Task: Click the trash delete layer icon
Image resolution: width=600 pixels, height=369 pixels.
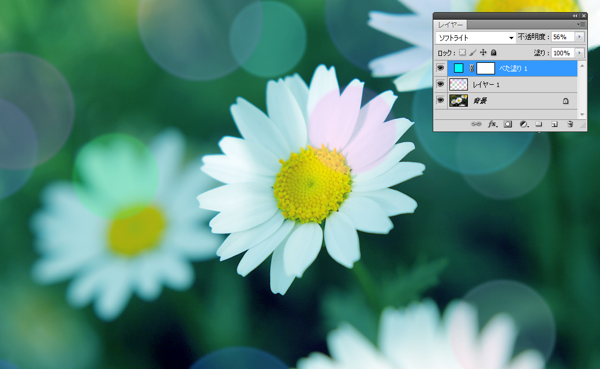Action: point(570,124)
